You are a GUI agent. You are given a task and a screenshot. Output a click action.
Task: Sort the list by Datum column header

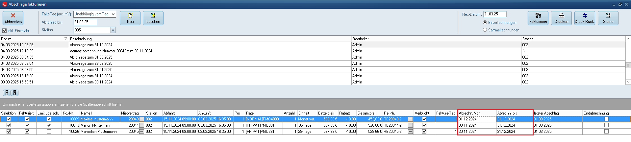point(33,39)
